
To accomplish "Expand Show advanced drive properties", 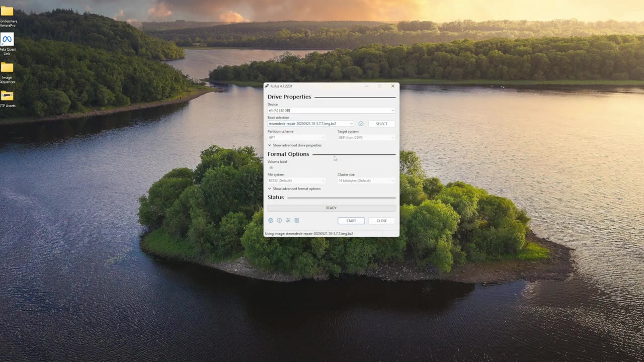I will [295, 145].
